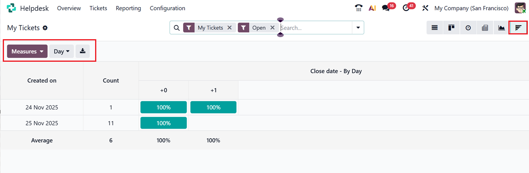Click the My Tickets settings gear

[x=45, y=28]
